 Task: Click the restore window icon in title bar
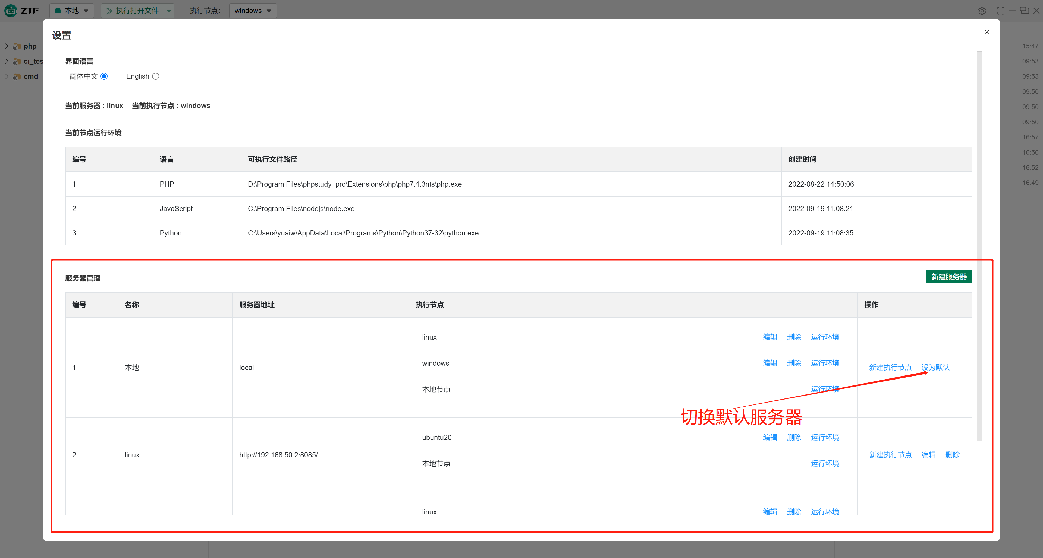click(1024, 11)
